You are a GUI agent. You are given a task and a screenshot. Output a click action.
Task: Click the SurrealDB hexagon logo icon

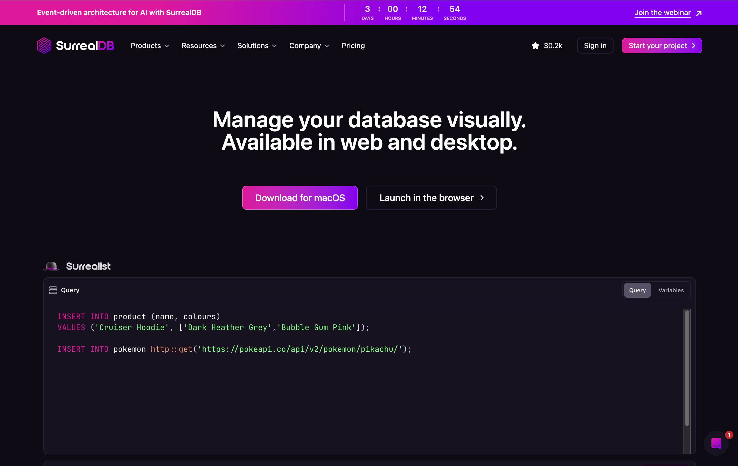(x=44, y=46)
